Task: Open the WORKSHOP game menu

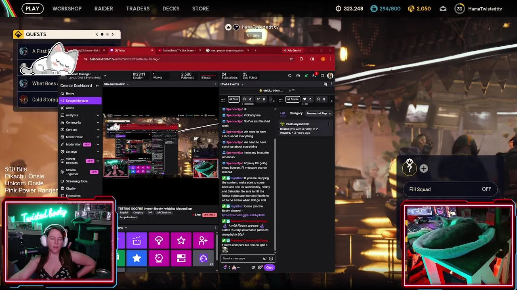Action: (67, 8)
